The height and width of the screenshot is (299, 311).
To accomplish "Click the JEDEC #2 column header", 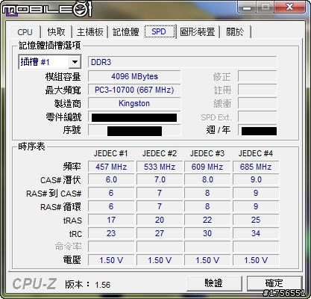I will coord(160,153).
